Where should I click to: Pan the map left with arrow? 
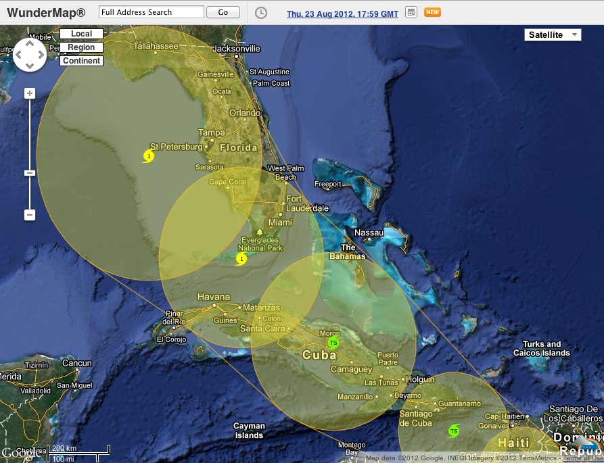(20, 55)
